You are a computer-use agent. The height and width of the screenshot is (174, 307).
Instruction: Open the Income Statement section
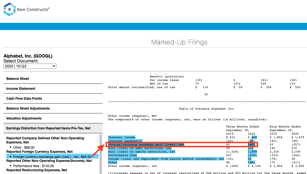click(x=53, y=89)
